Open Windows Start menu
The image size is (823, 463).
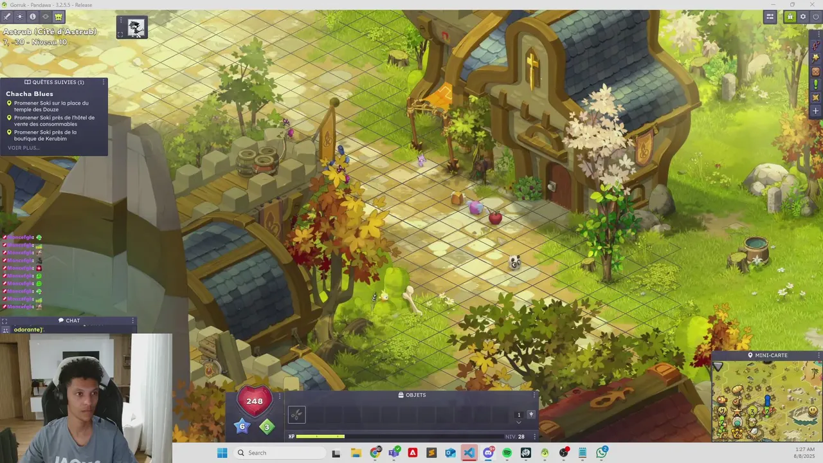click(x=222, y=453)
